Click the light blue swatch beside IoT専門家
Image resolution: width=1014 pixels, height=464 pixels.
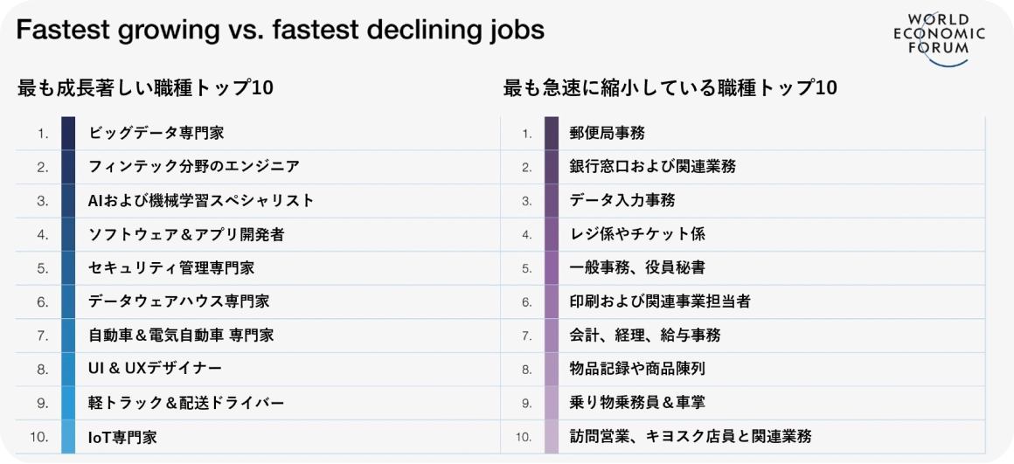(x=68, y=437)
